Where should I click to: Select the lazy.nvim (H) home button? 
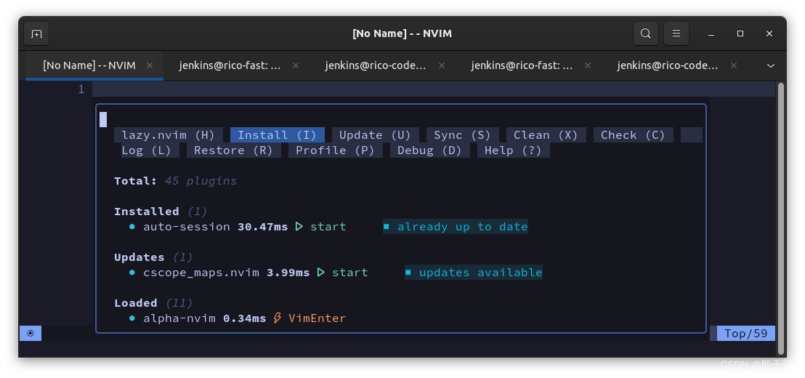pos(169,135)
